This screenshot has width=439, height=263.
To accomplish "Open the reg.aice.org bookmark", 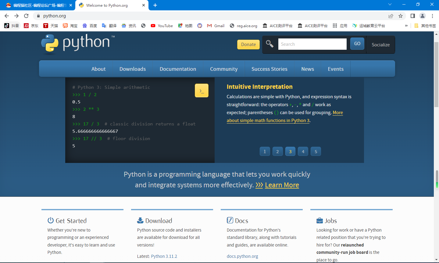I will click(243, 26).
